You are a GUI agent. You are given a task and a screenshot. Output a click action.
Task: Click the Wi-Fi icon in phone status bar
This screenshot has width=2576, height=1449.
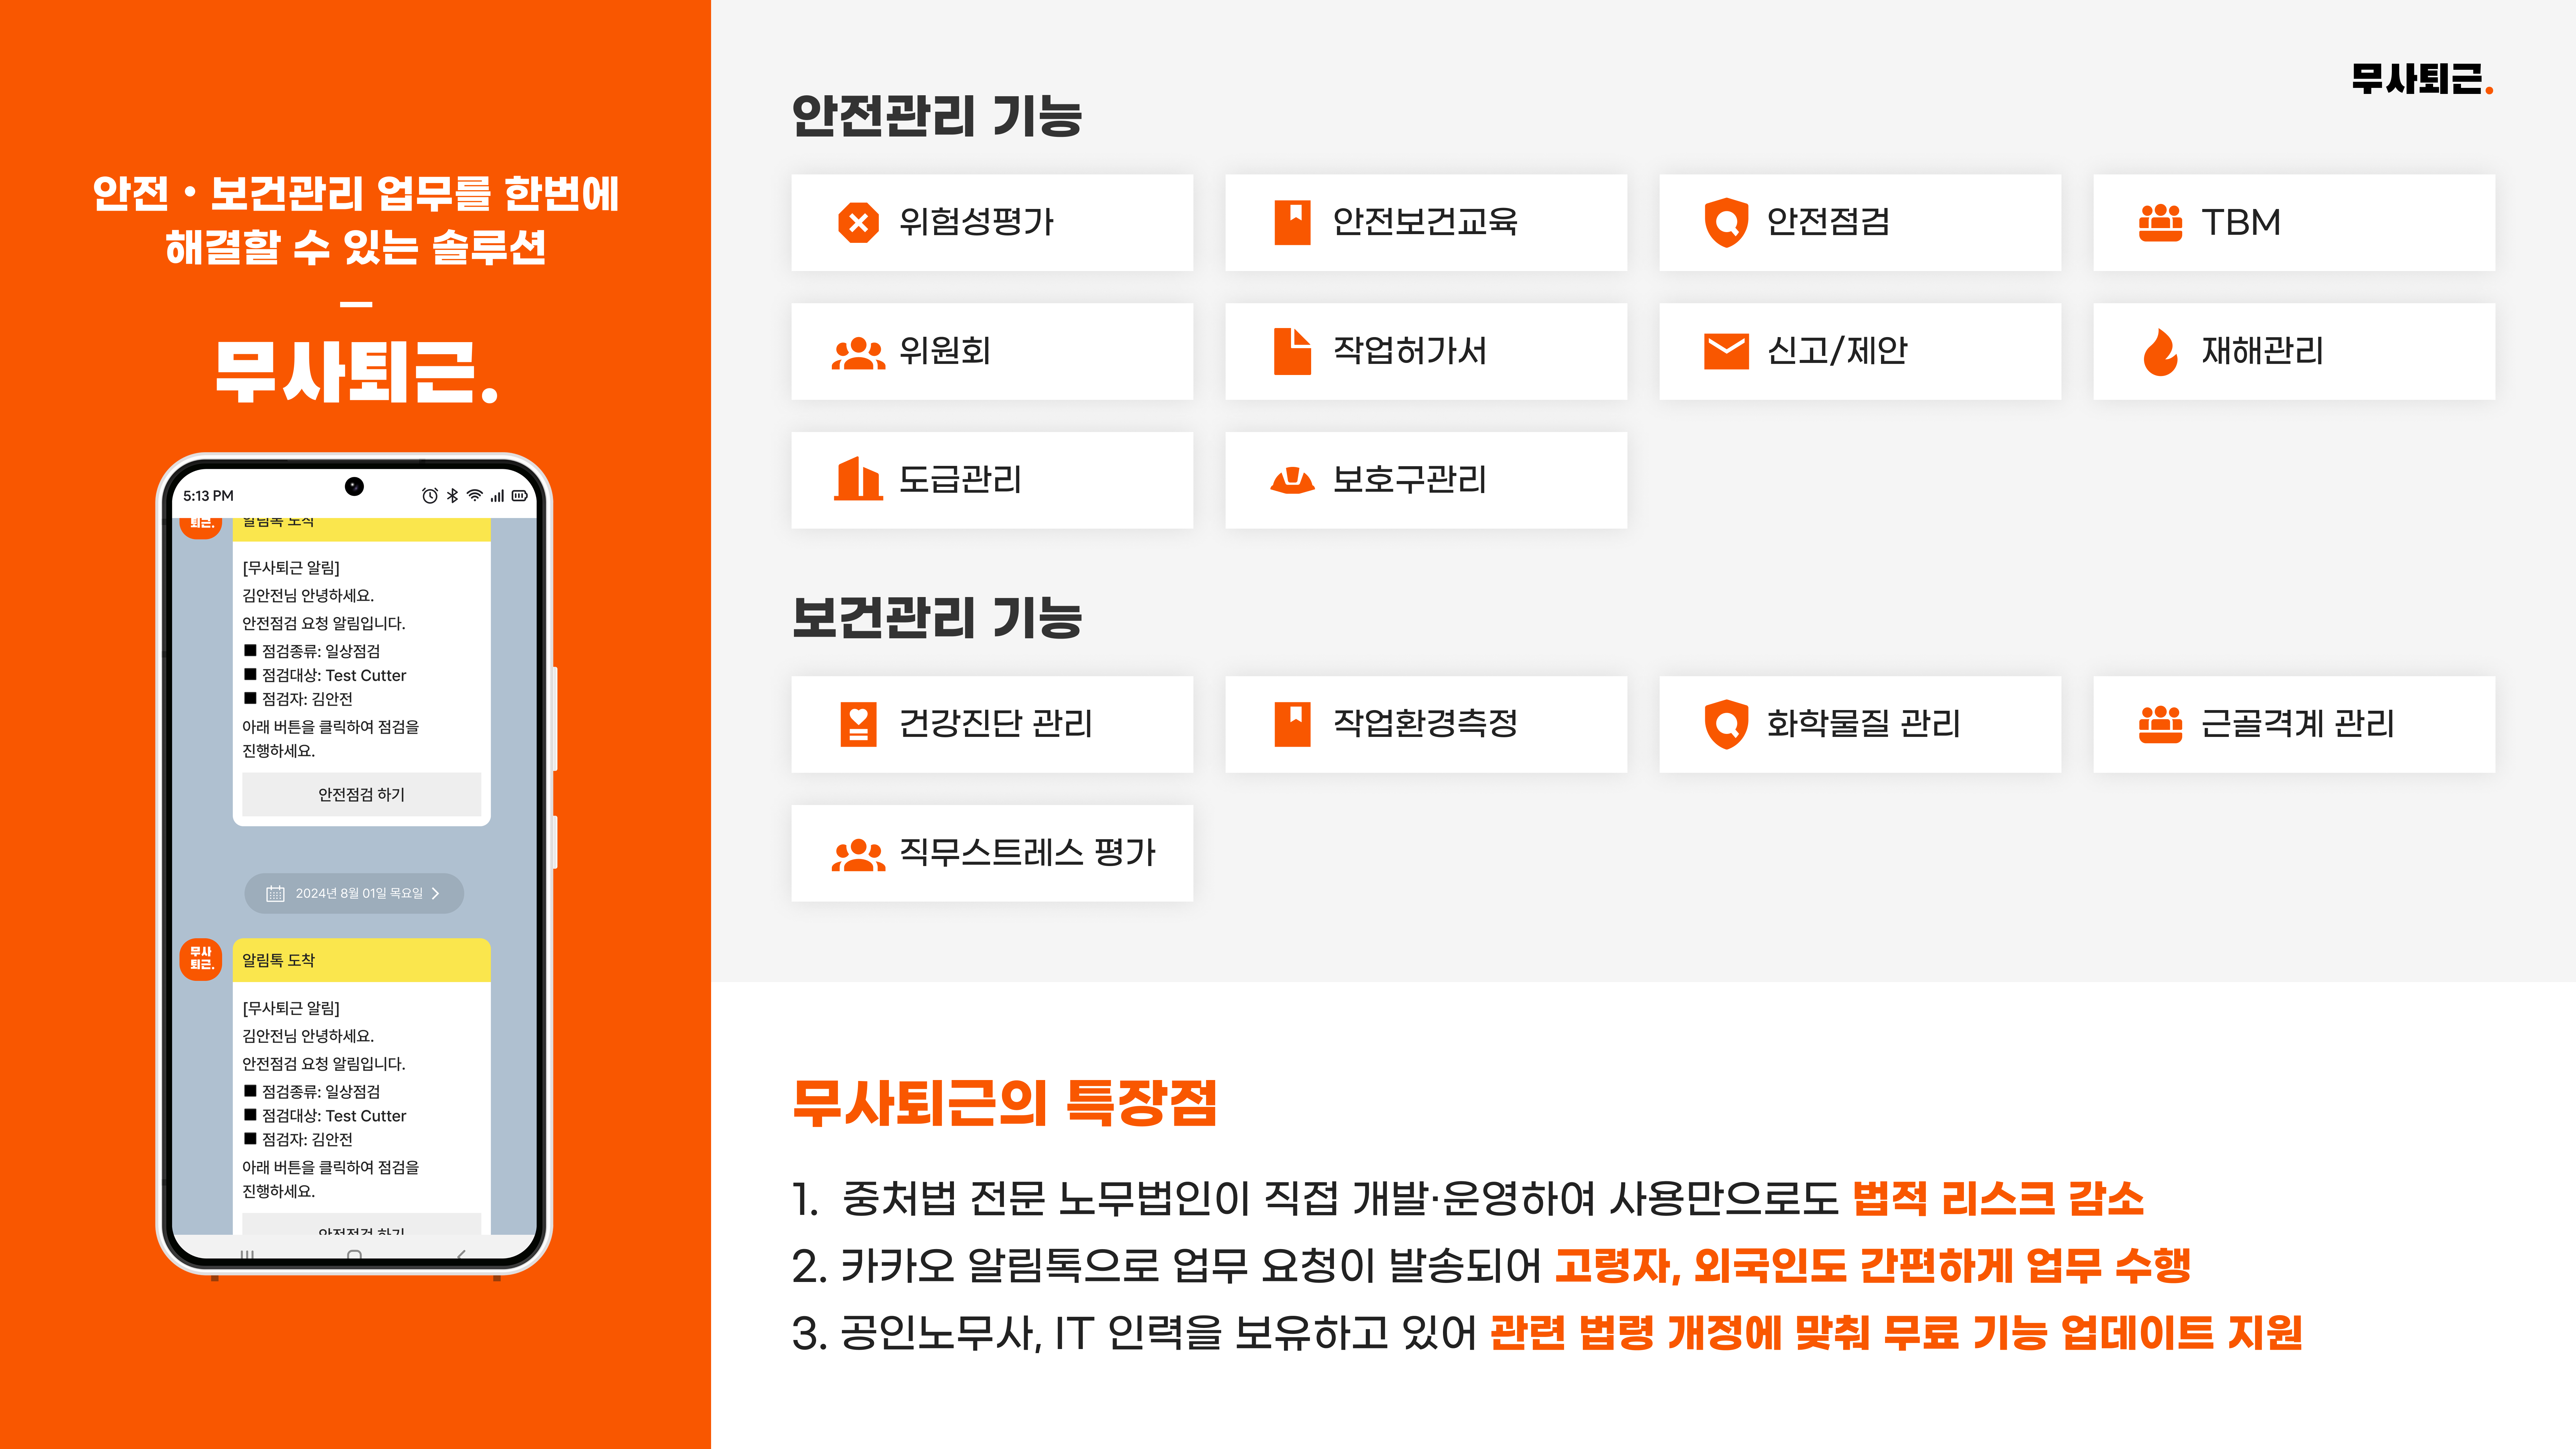(x=475, y=495)
